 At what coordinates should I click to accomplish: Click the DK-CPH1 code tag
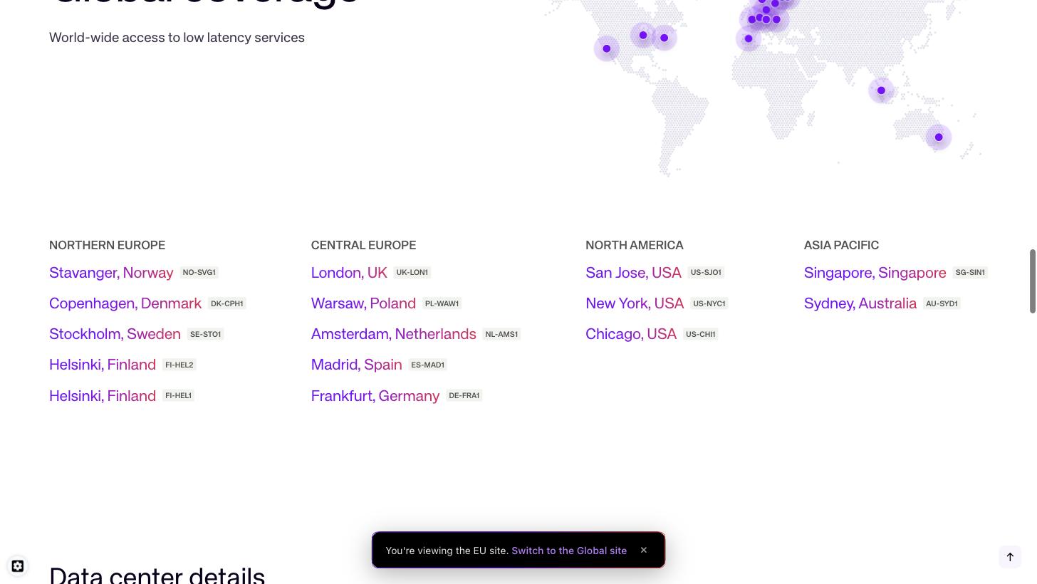coord(227,303)
